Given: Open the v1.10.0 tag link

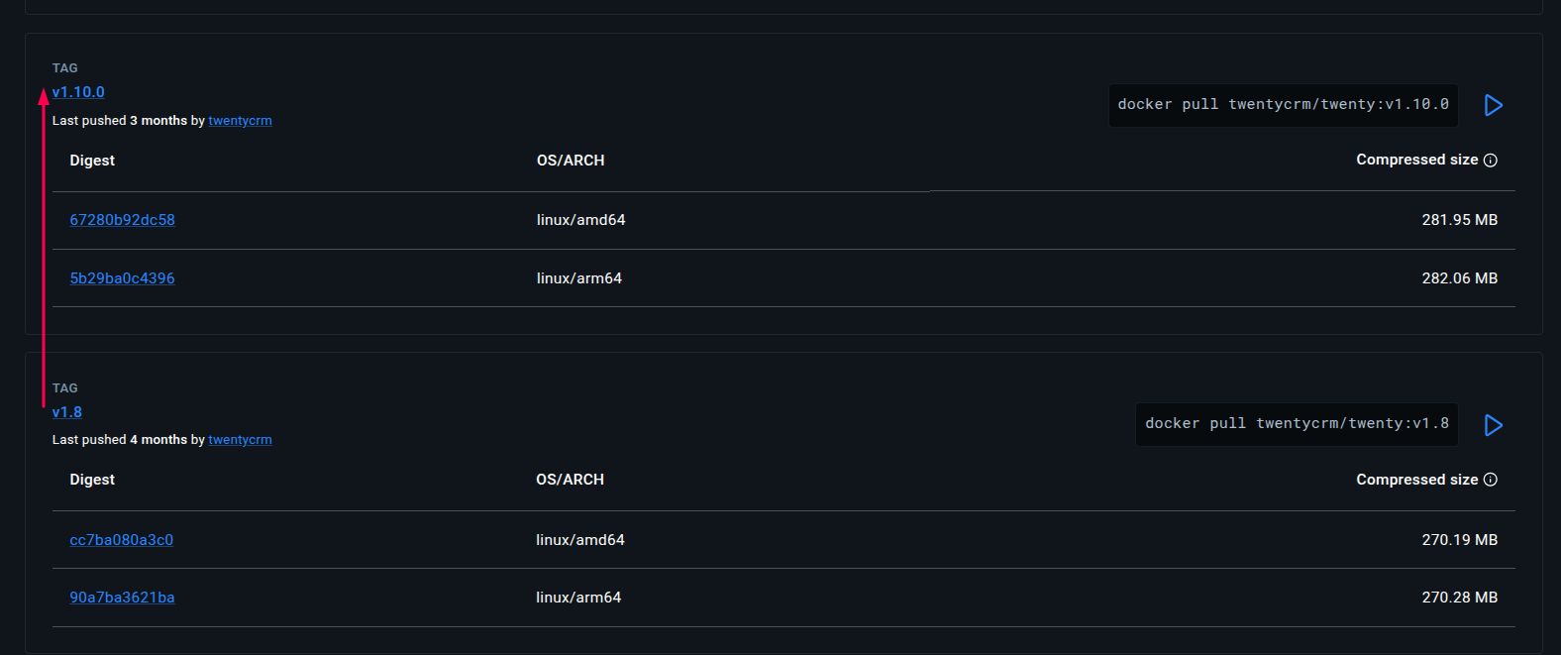Looking at the screenshot, I should click(78, 91).
